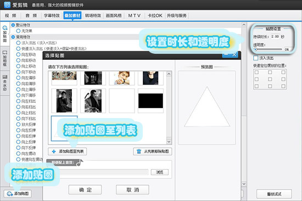Collapse the 常用特效 group
The image size is (302, 201).
coord(13,37)
